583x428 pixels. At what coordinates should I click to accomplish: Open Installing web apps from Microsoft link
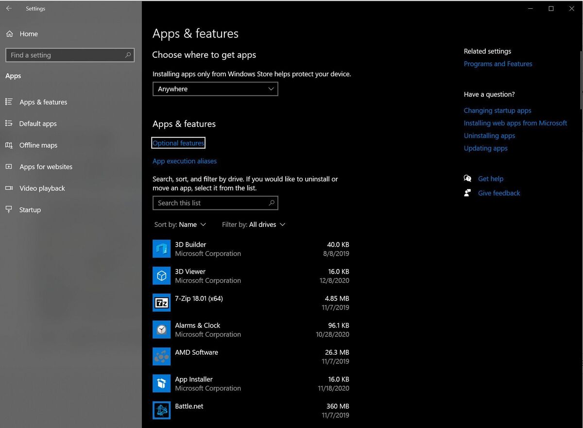[515, 123]
